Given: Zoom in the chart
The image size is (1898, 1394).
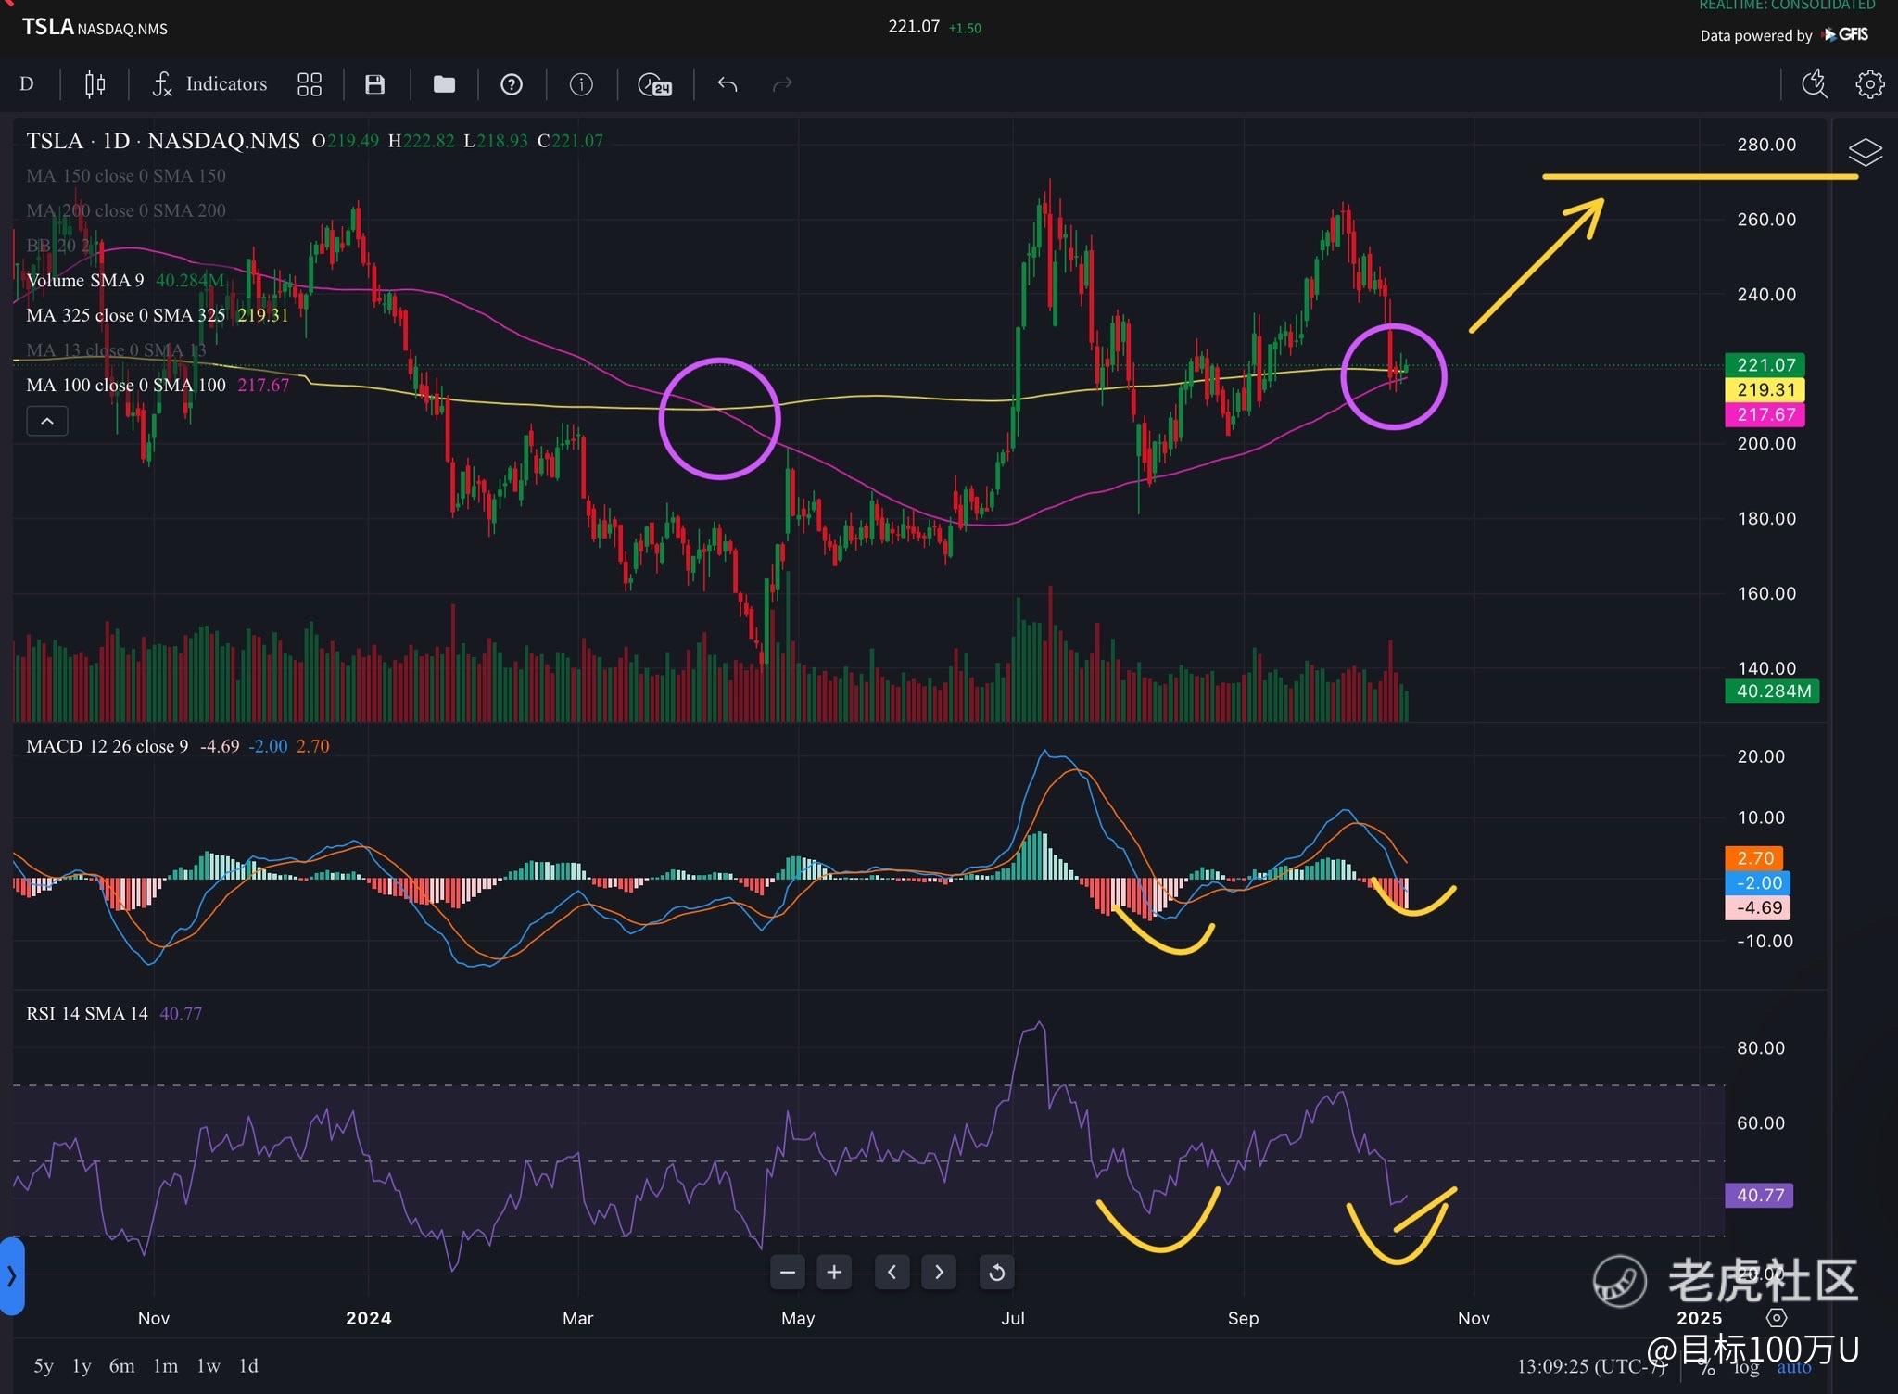Looking at the screenshot, I should [834, 1272].
